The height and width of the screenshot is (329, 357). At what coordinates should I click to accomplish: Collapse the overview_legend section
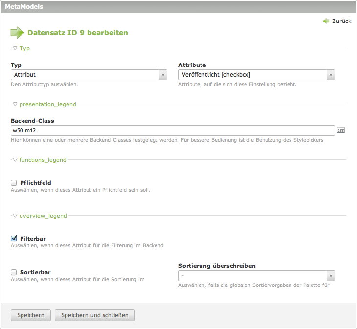(40, 216)
